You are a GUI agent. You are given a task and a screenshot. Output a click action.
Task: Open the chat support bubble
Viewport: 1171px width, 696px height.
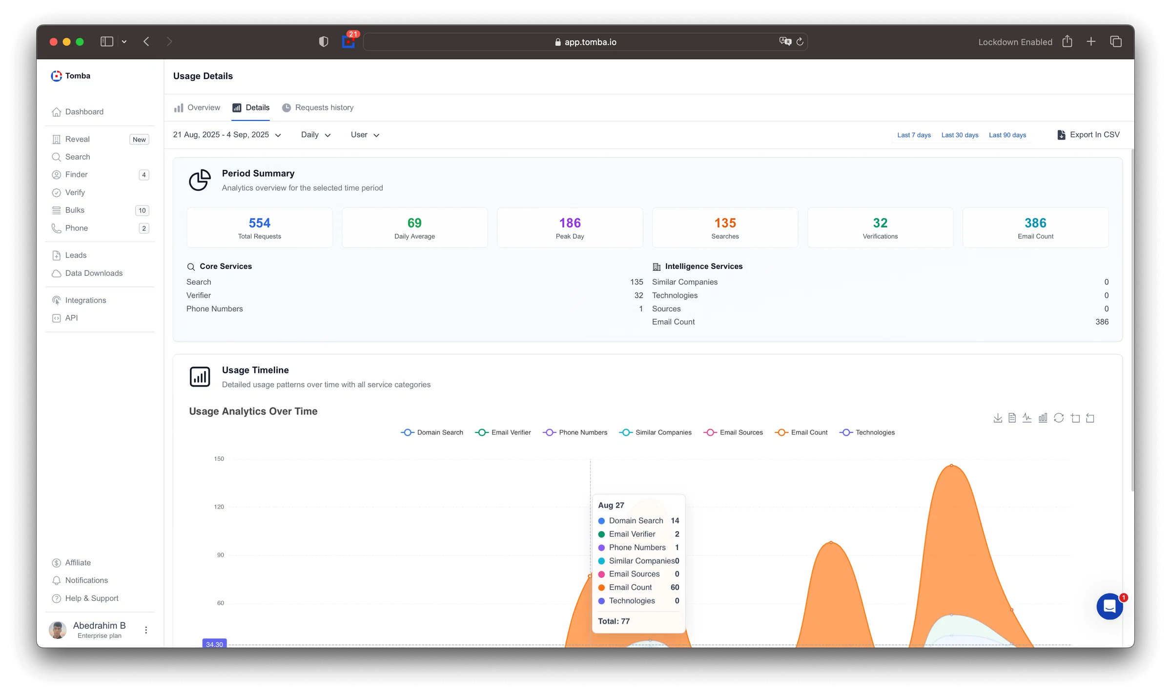(x=1109, y=606)
